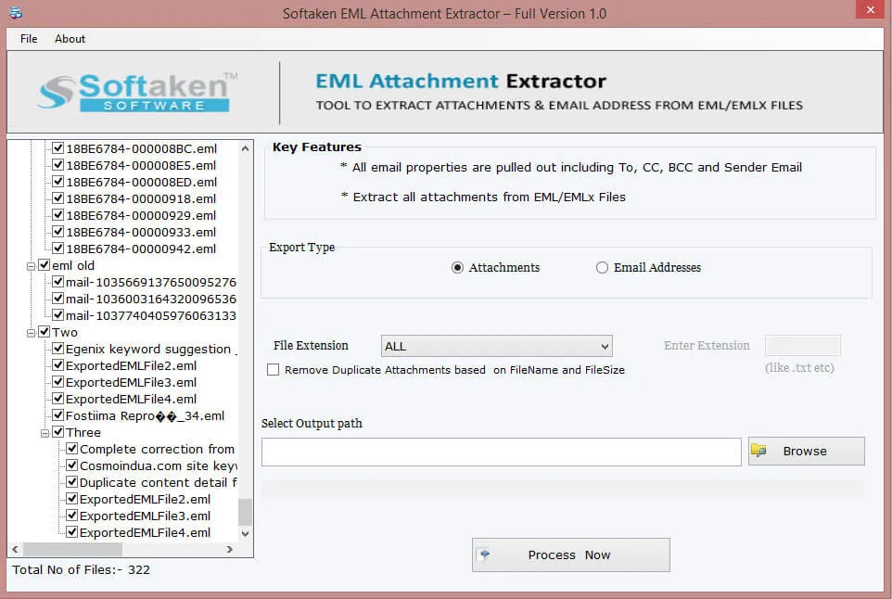The height and width of the screenshot is (599, 892).
Task: Collapse the eml old folder
Action: 31,266
